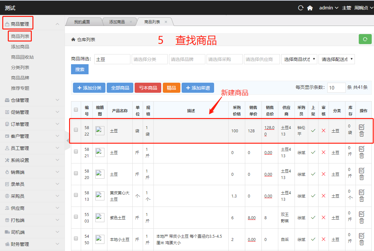The width and height of the screenshot is (374, 251).
Task: Select the checkbox for 本地小土豆 row
Action: [x=76, y=238]
